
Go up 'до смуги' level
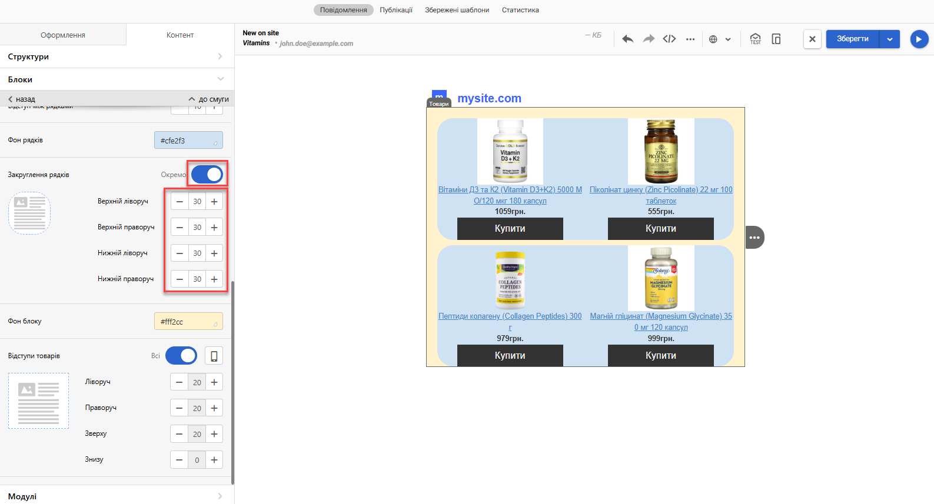pyautogui.click(x=208, y=99)
